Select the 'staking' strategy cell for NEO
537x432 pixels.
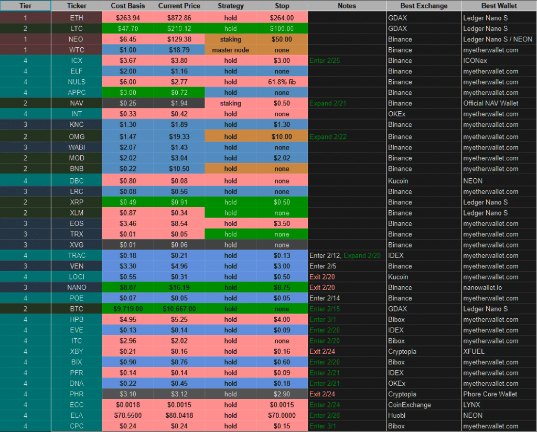click(x=231, y=39)
